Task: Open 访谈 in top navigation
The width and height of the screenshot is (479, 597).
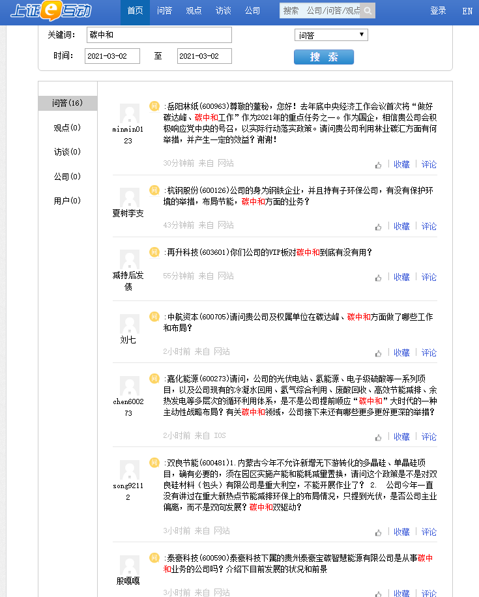Action: tap(224, 10)
